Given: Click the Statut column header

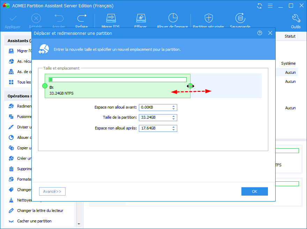Looking at the screenshot, I should pyautogui.click(x=290, y=36).
